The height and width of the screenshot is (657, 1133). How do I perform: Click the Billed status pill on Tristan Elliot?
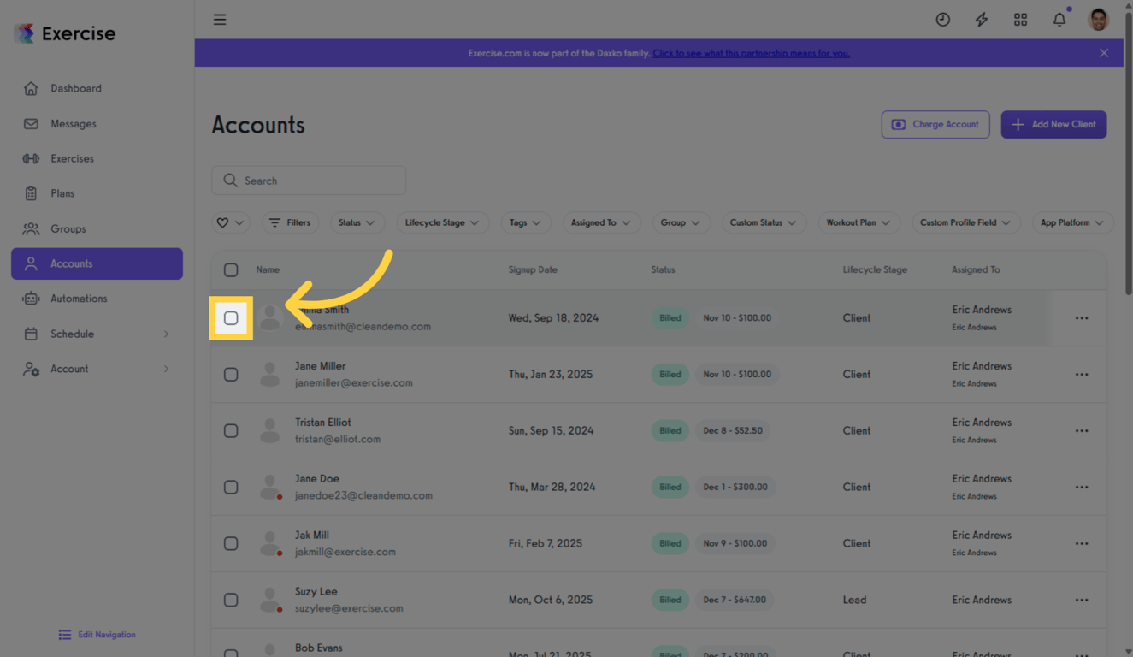[x=670, y=430]
